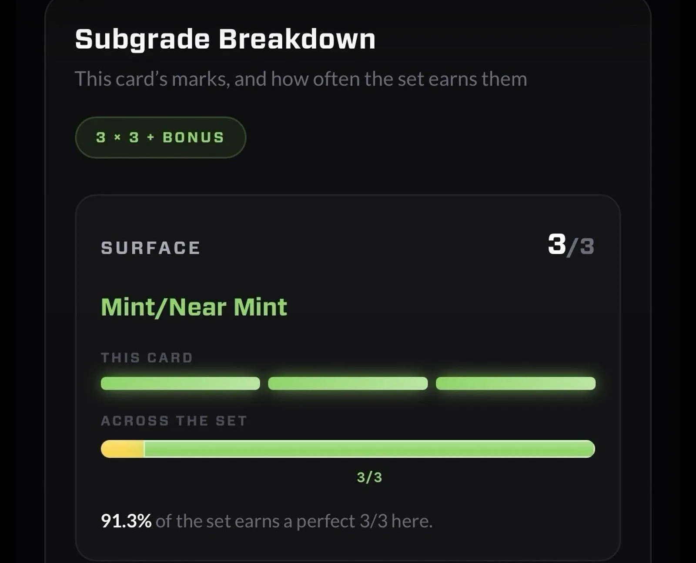Click the THIS CARD label
This screenshot has height=563, width=696.
coord(147,358)
